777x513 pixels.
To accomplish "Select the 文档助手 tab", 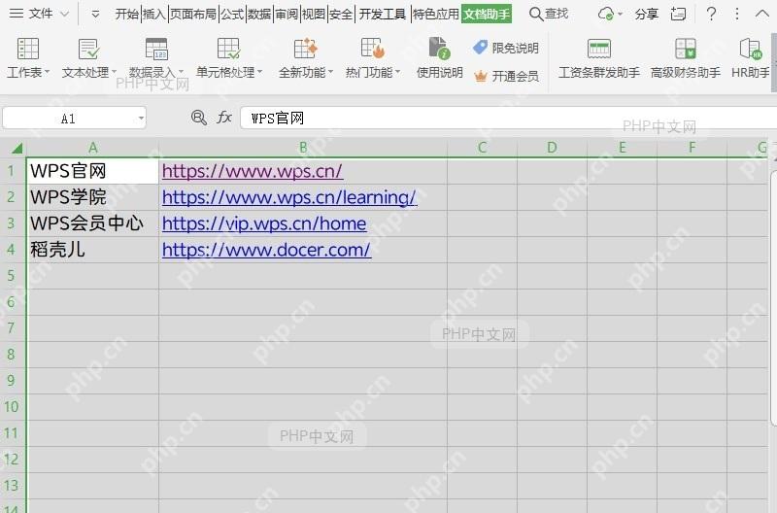I will [487, 14].
